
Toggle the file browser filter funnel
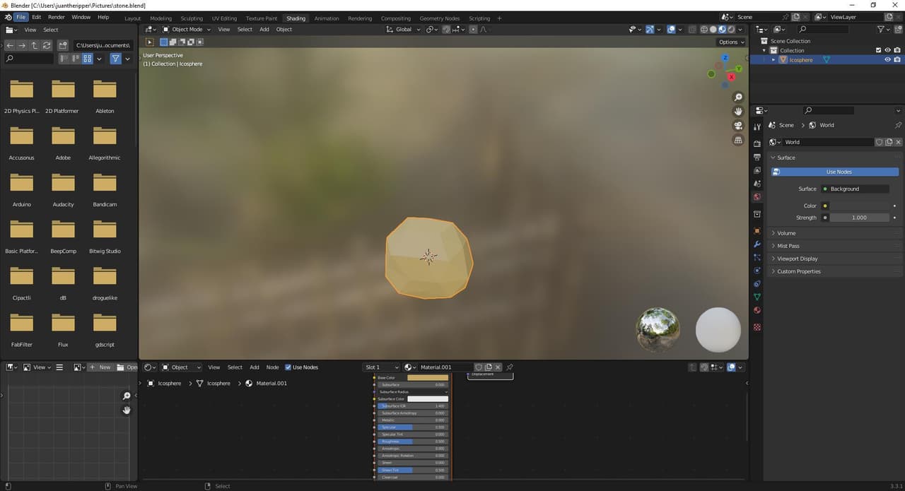pos(115,59)
